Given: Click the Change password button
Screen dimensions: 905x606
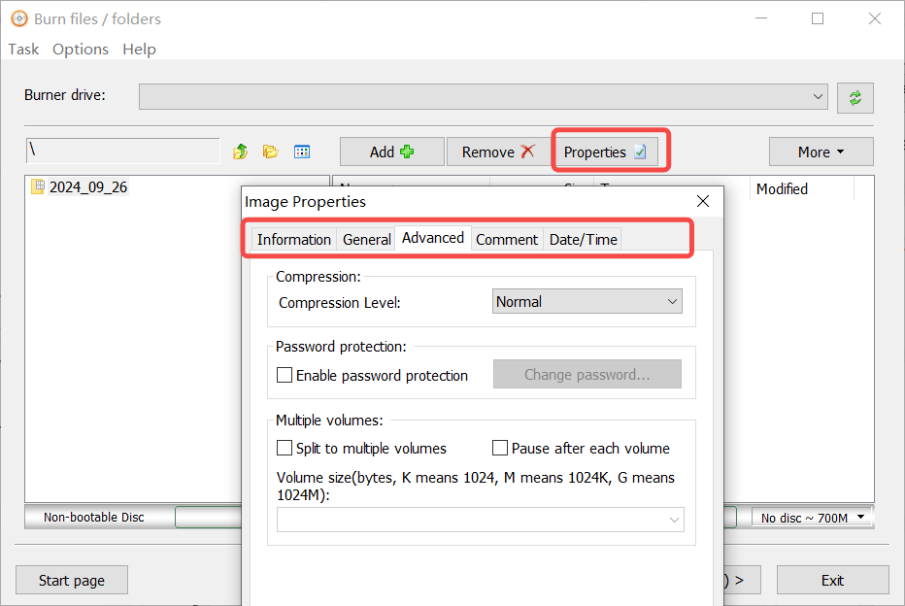Looking at the screenshot, I should point(587,375).
